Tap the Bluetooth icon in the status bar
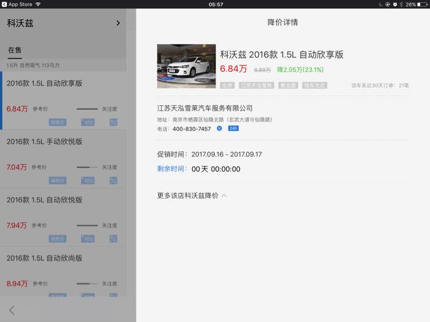This screenshot has height=322, width=430. (401, 5)
